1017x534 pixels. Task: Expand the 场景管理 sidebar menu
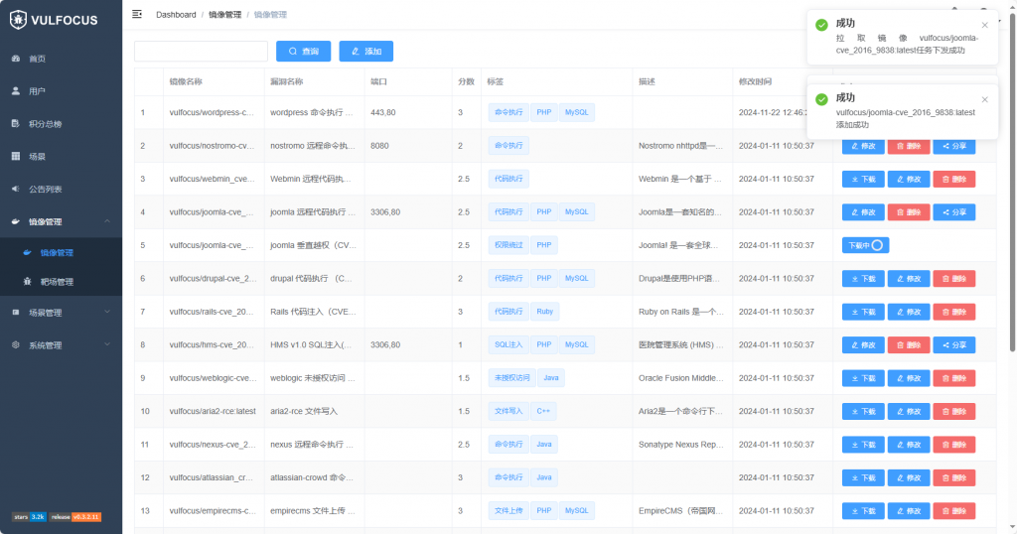tap(61, 313)
